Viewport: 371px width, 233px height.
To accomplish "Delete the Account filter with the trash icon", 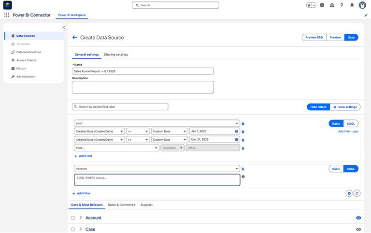I will [x=243, y=169].
